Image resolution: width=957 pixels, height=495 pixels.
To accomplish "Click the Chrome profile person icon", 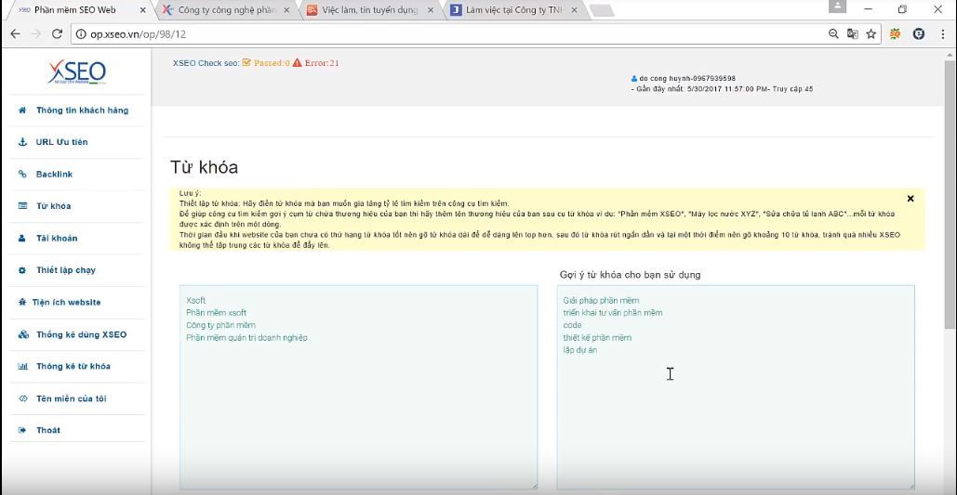I will pos(838,7).
